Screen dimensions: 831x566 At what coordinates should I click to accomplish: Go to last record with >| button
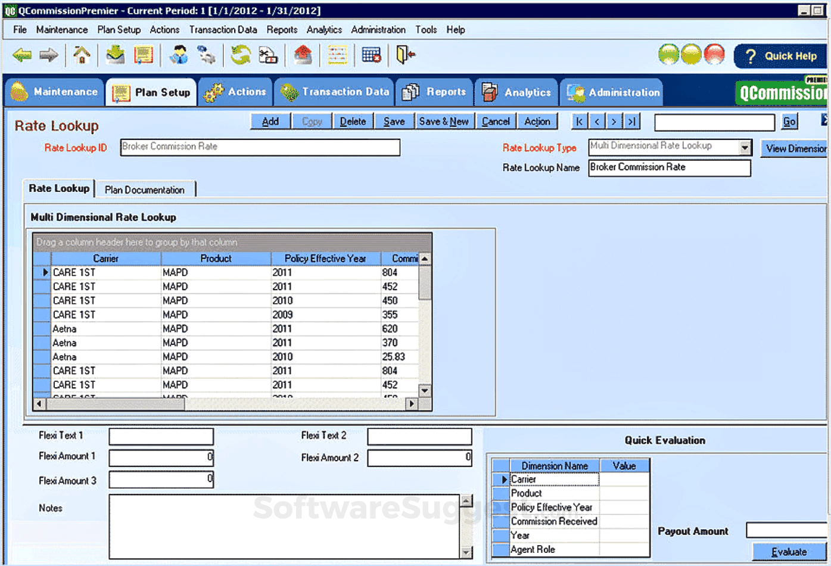pyautogui.click(x=631, y=122)
